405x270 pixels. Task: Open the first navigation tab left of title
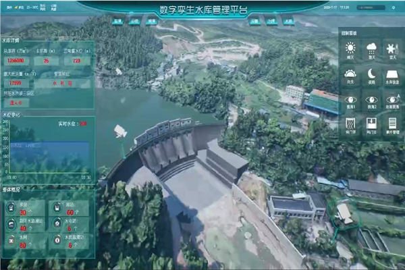click(117, 22)
